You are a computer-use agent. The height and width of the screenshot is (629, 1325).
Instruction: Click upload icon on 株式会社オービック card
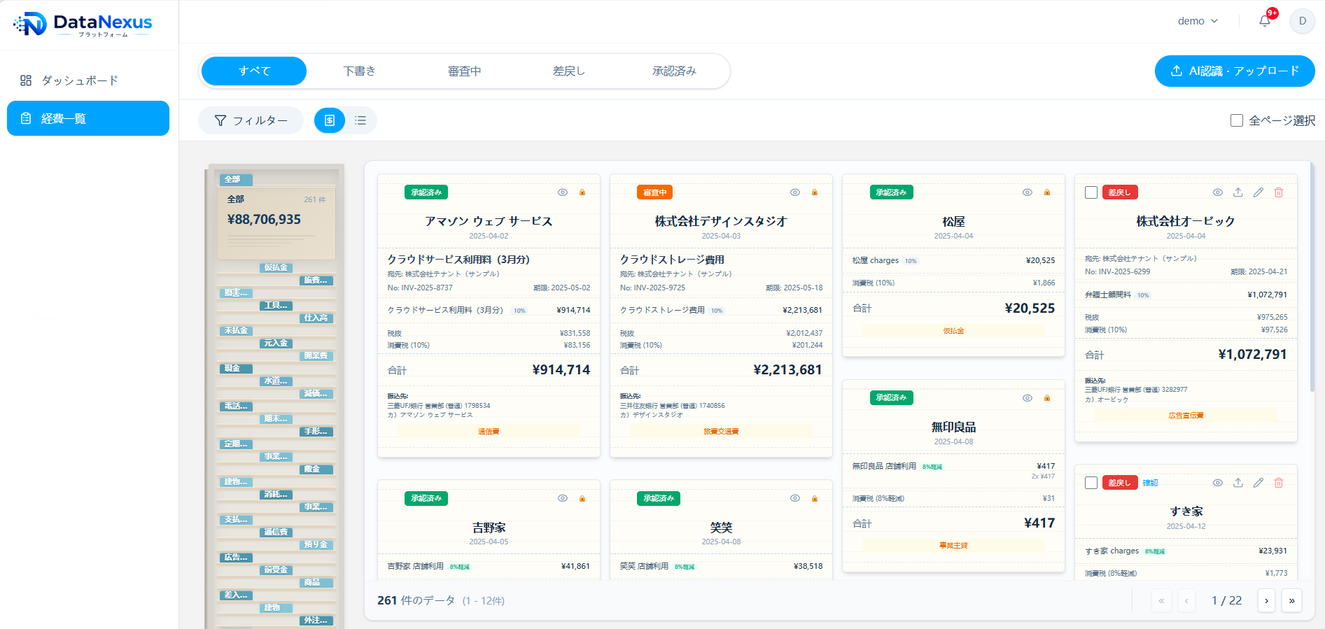coord(1238,192)
